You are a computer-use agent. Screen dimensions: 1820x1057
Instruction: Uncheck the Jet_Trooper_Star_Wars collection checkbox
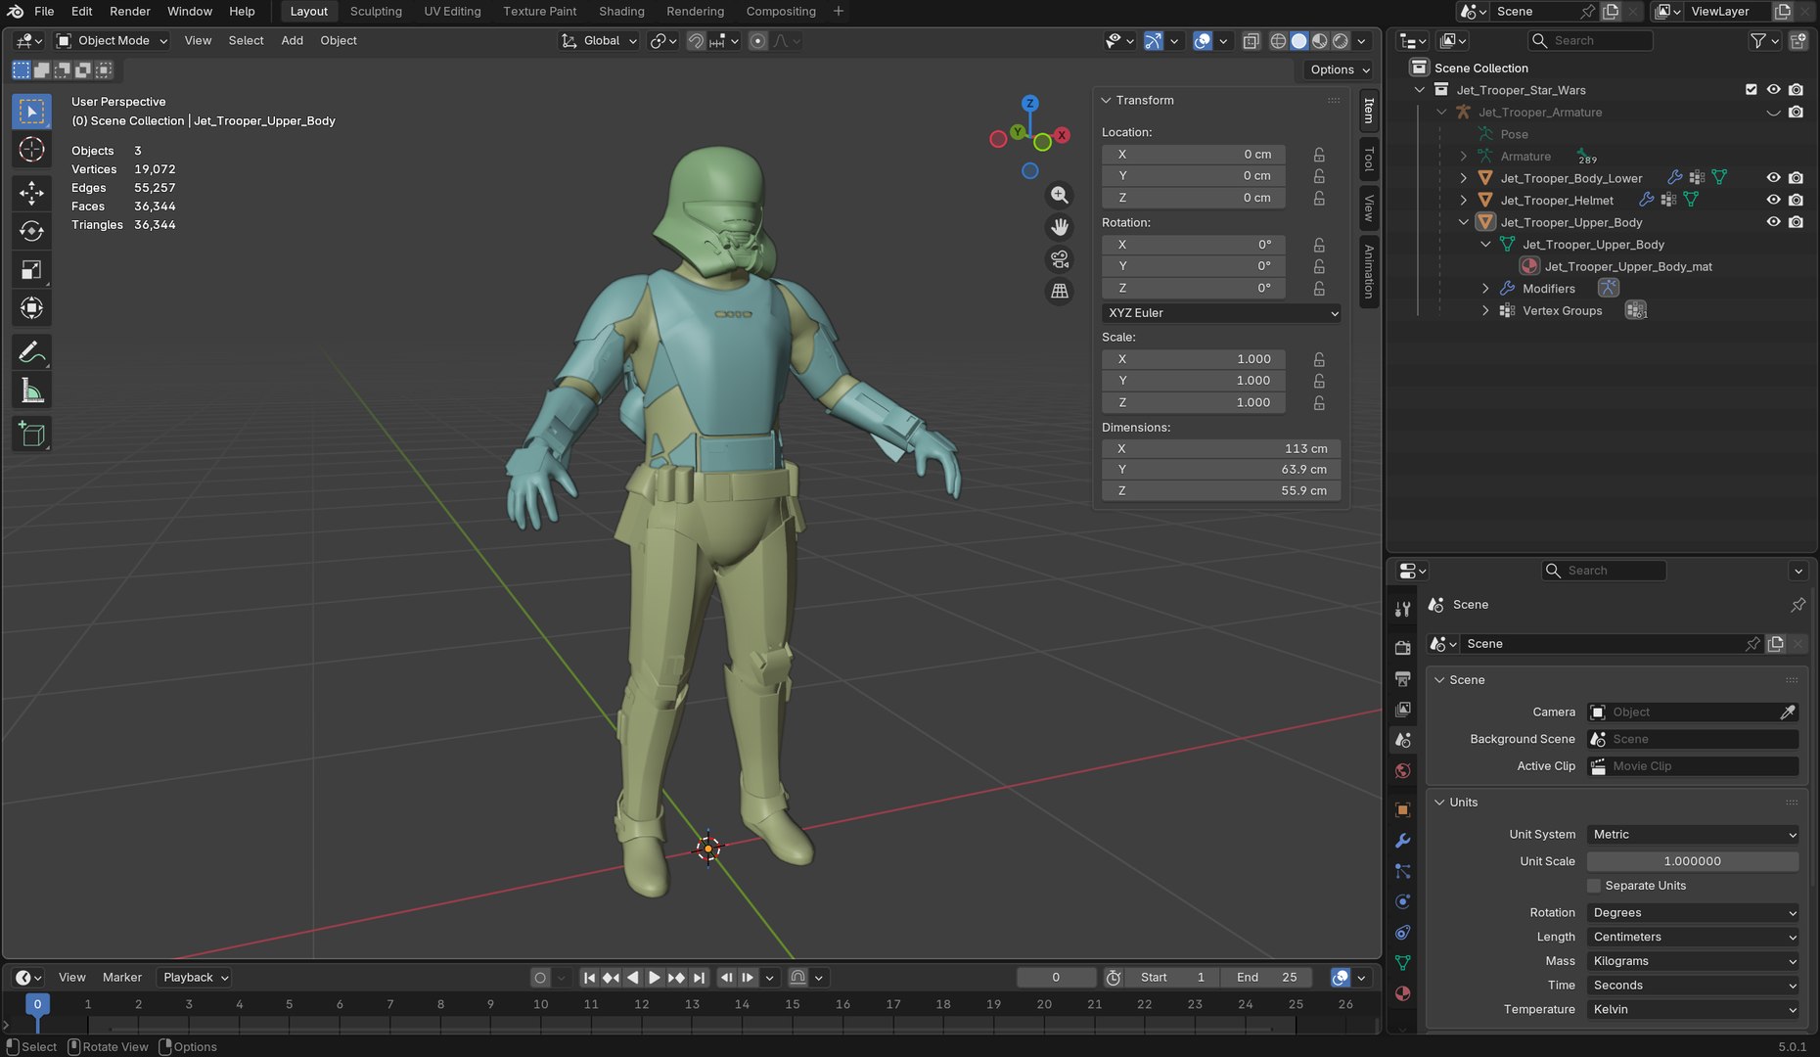coord(1752,89)
